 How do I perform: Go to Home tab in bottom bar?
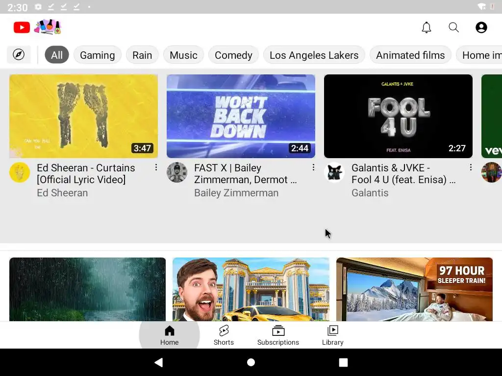pyautogui.click(x=169, y=335)
